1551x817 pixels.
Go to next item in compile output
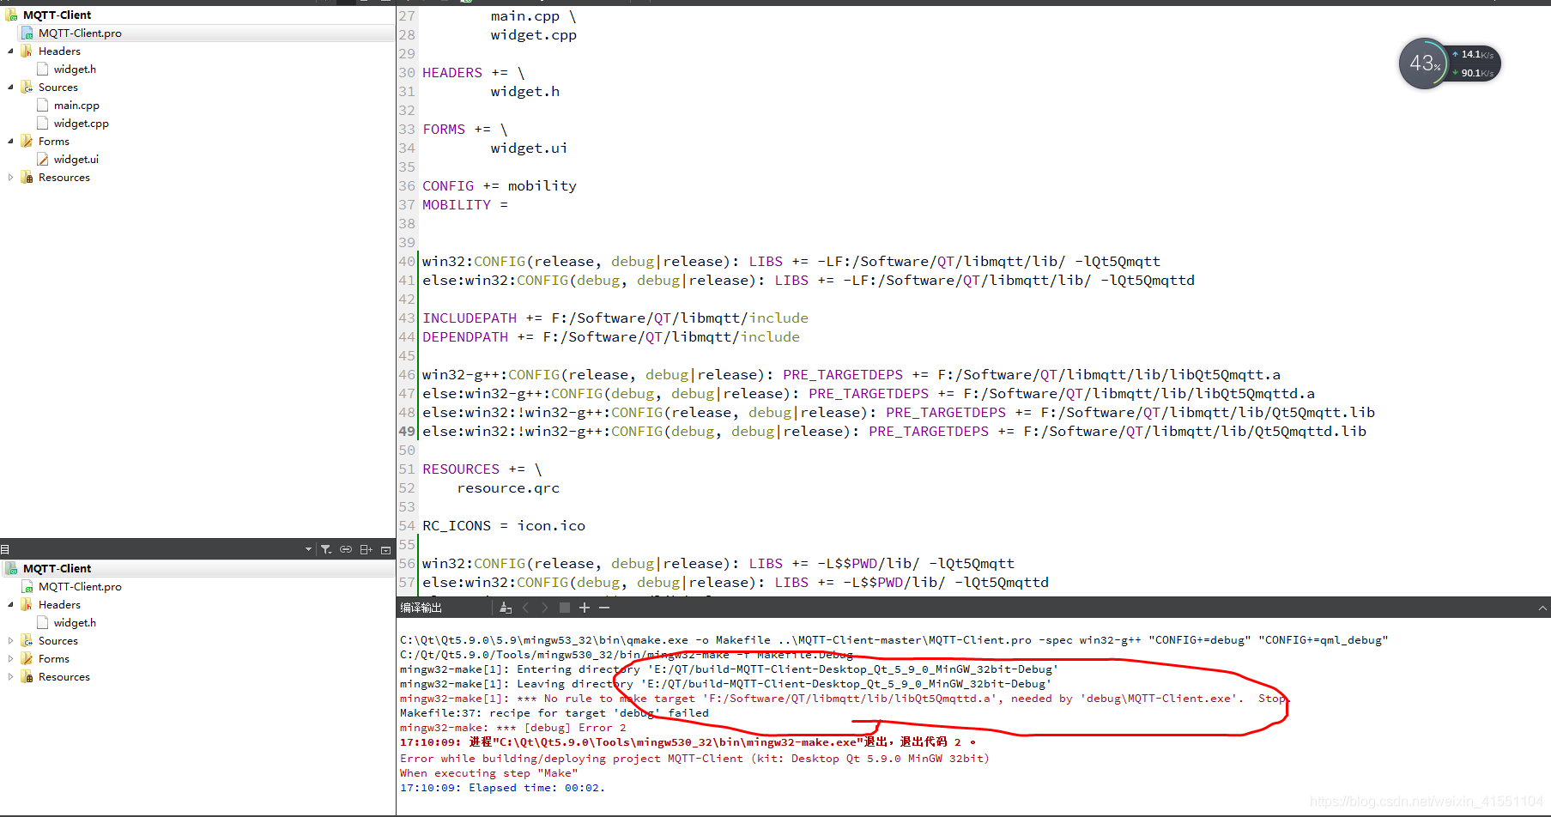click(x=544, y=608)
